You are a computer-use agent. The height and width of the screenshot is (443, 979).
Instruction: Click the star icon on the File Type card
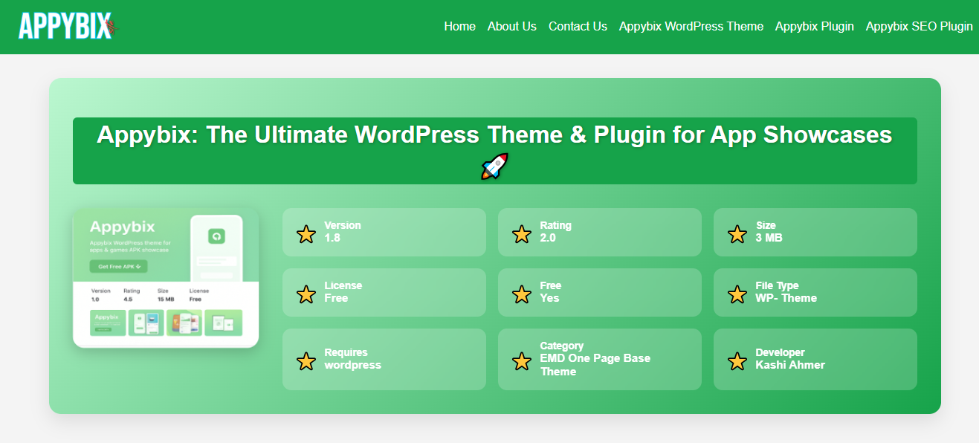737,294
